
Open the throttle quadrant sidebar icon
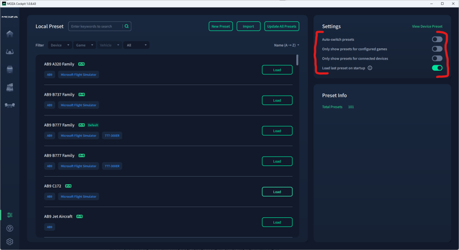click(x=10, y=87)
